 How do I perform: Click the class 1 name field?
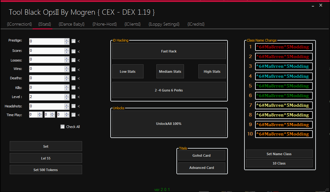284,47
